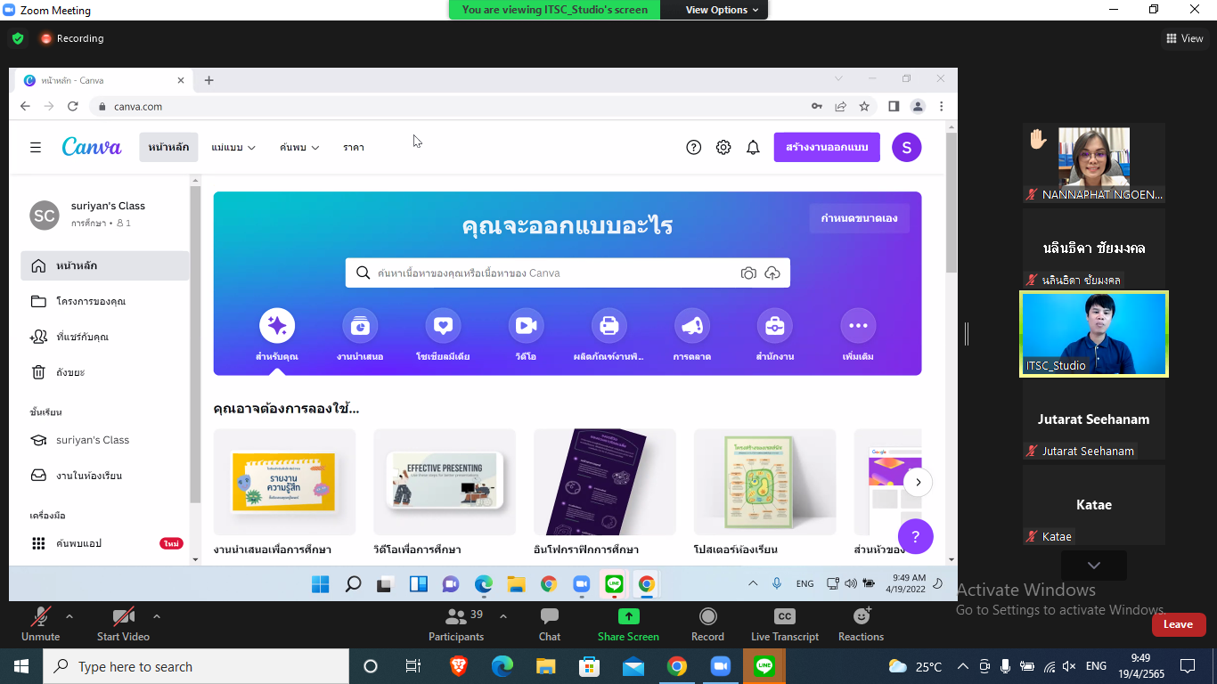Open the ราคา pricing menu item
Screen dimensions: 1217x684
point(354,148)
